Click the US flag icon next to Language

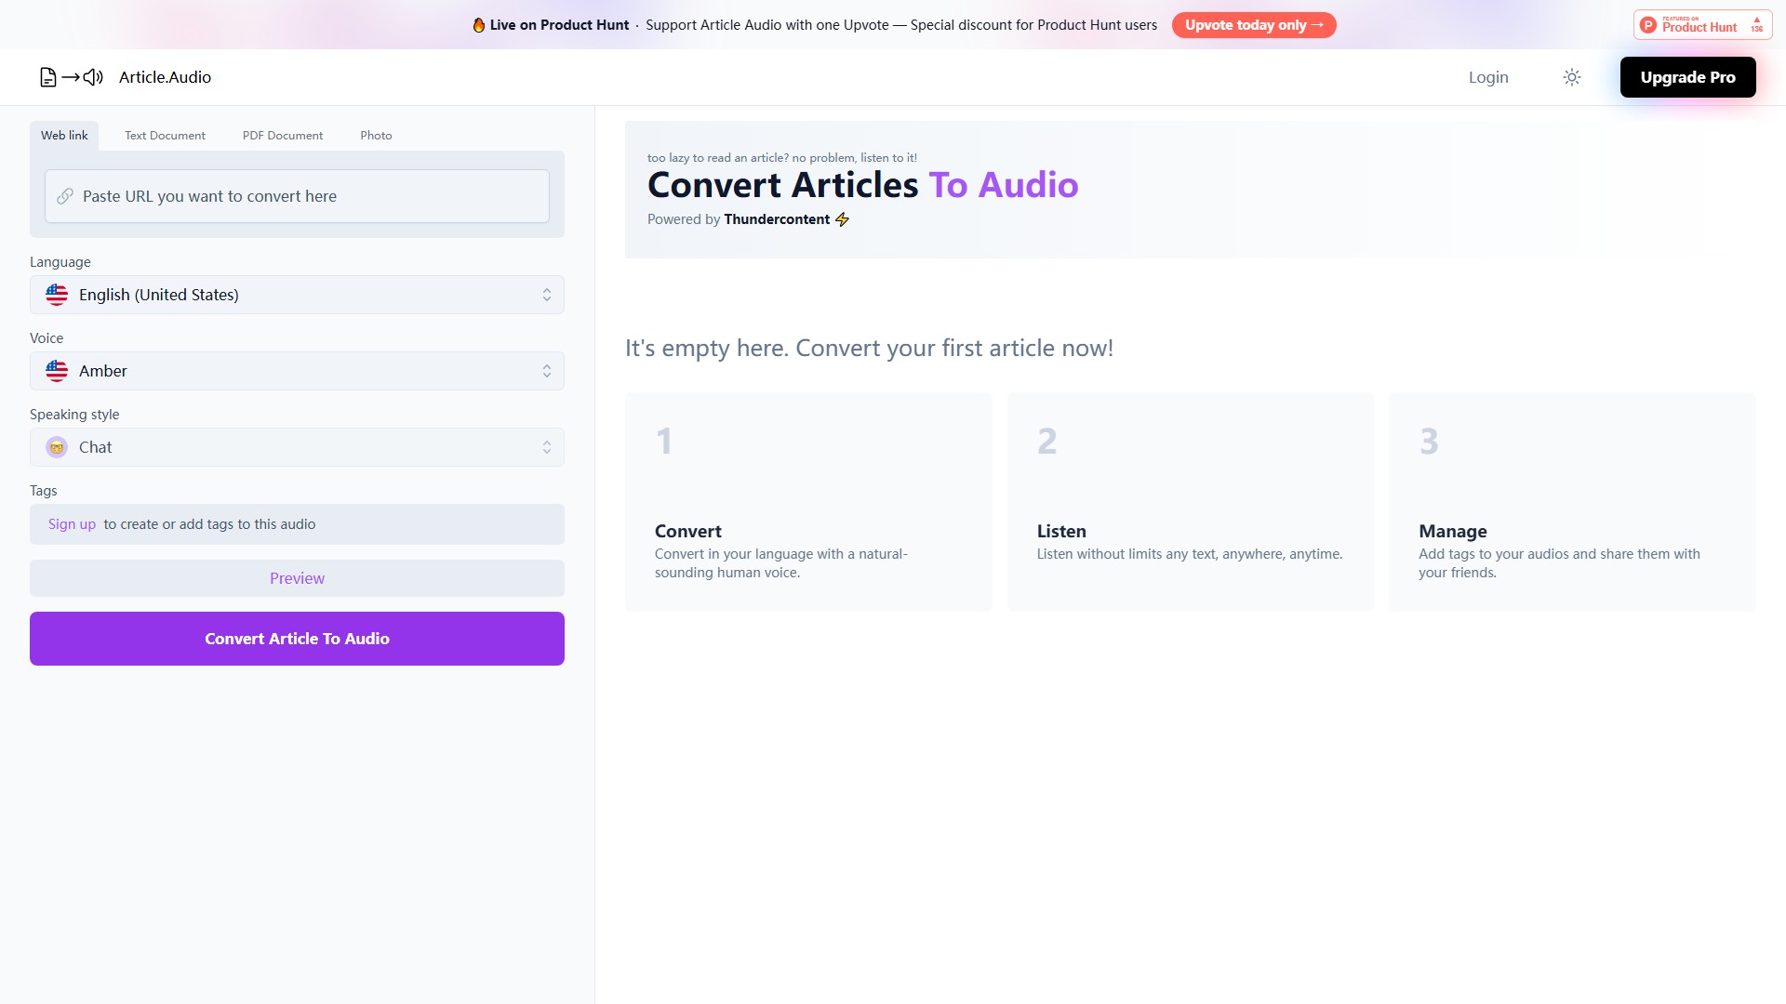56,294
